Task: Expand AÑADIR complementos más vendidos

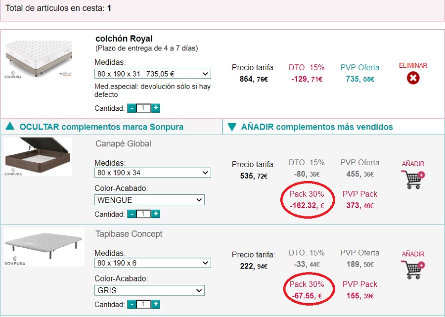Action: [316, 127]
